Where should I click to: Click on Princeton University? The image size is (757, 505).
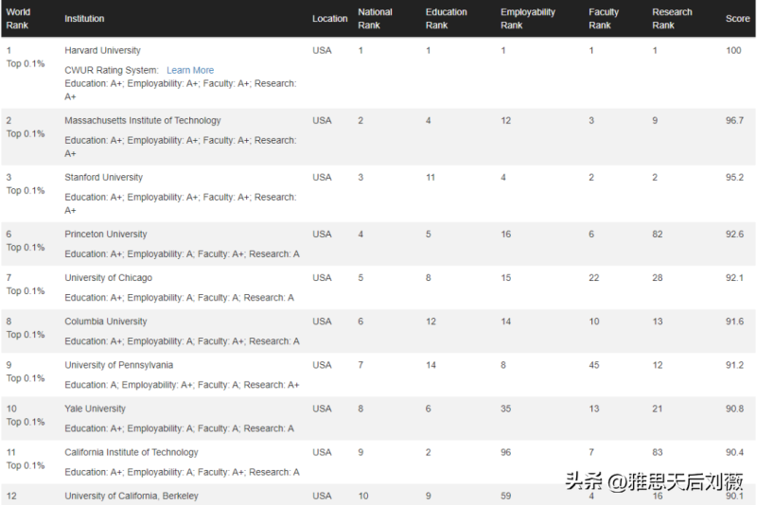[106, 235]
